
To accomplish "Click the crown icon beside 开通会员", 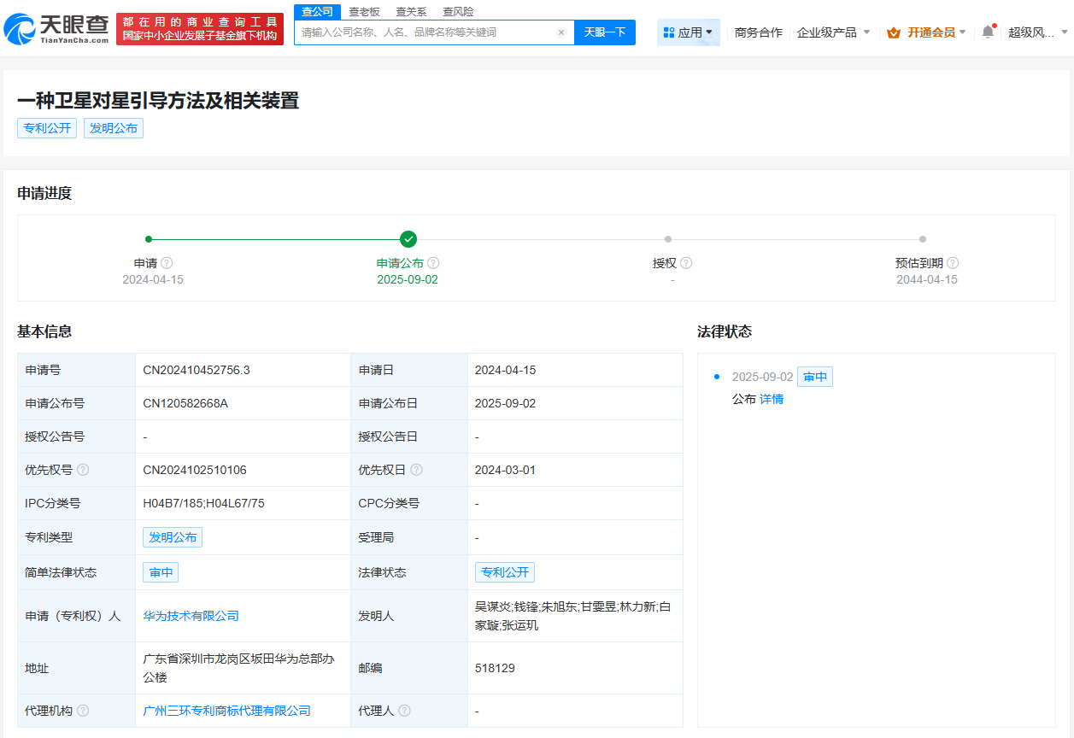I will (895, 32).
